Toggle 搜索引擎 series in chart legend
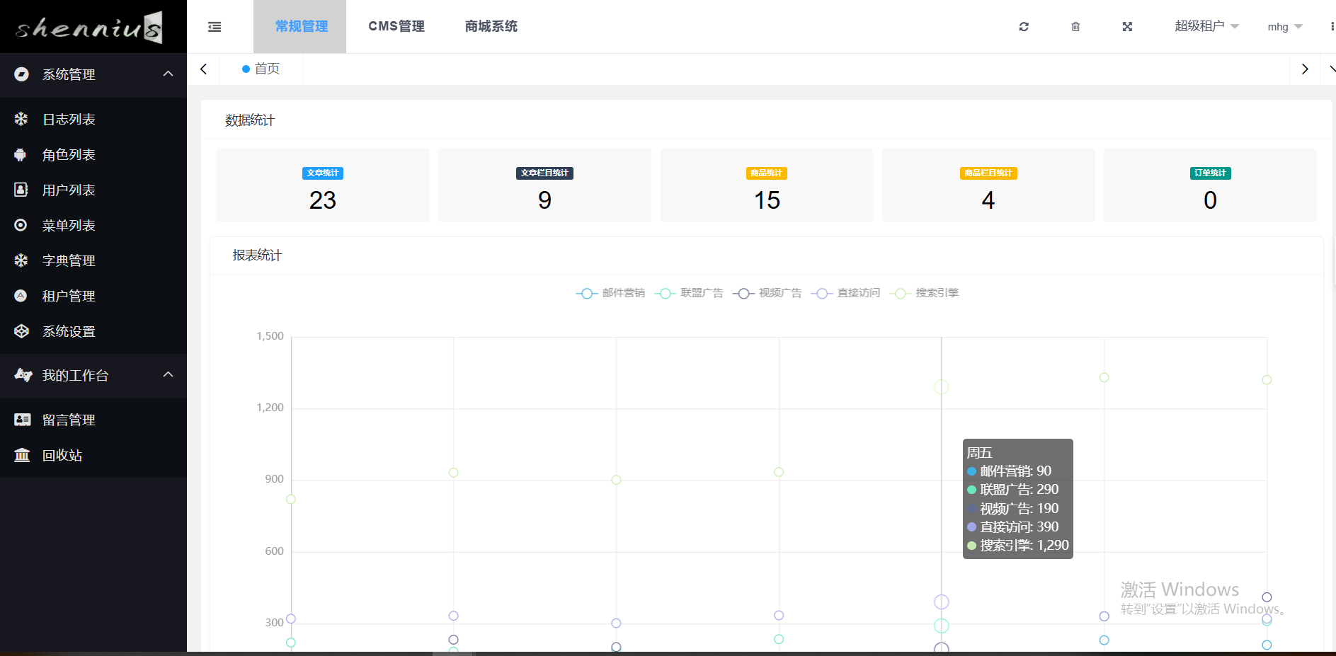This screenshot has width=1336, height=656. 924,293
